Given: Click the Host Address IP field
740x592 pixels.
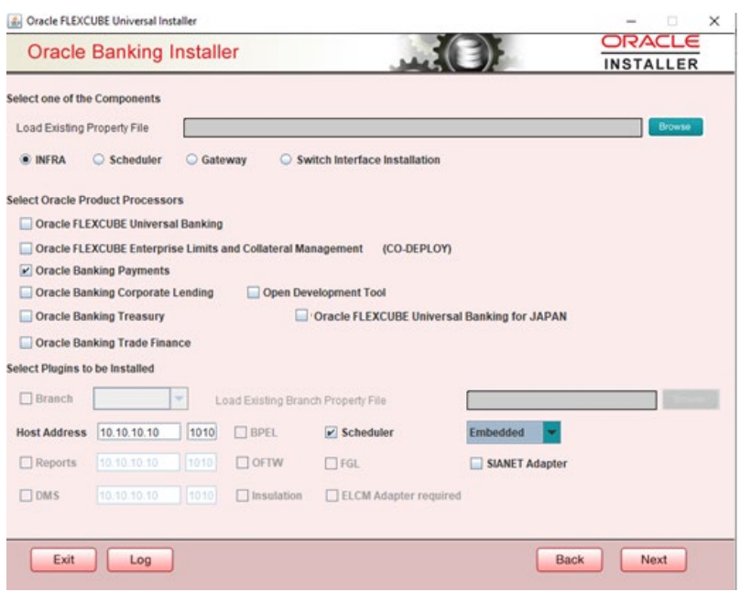Looking at the screenshot, I should pos(139,432).
